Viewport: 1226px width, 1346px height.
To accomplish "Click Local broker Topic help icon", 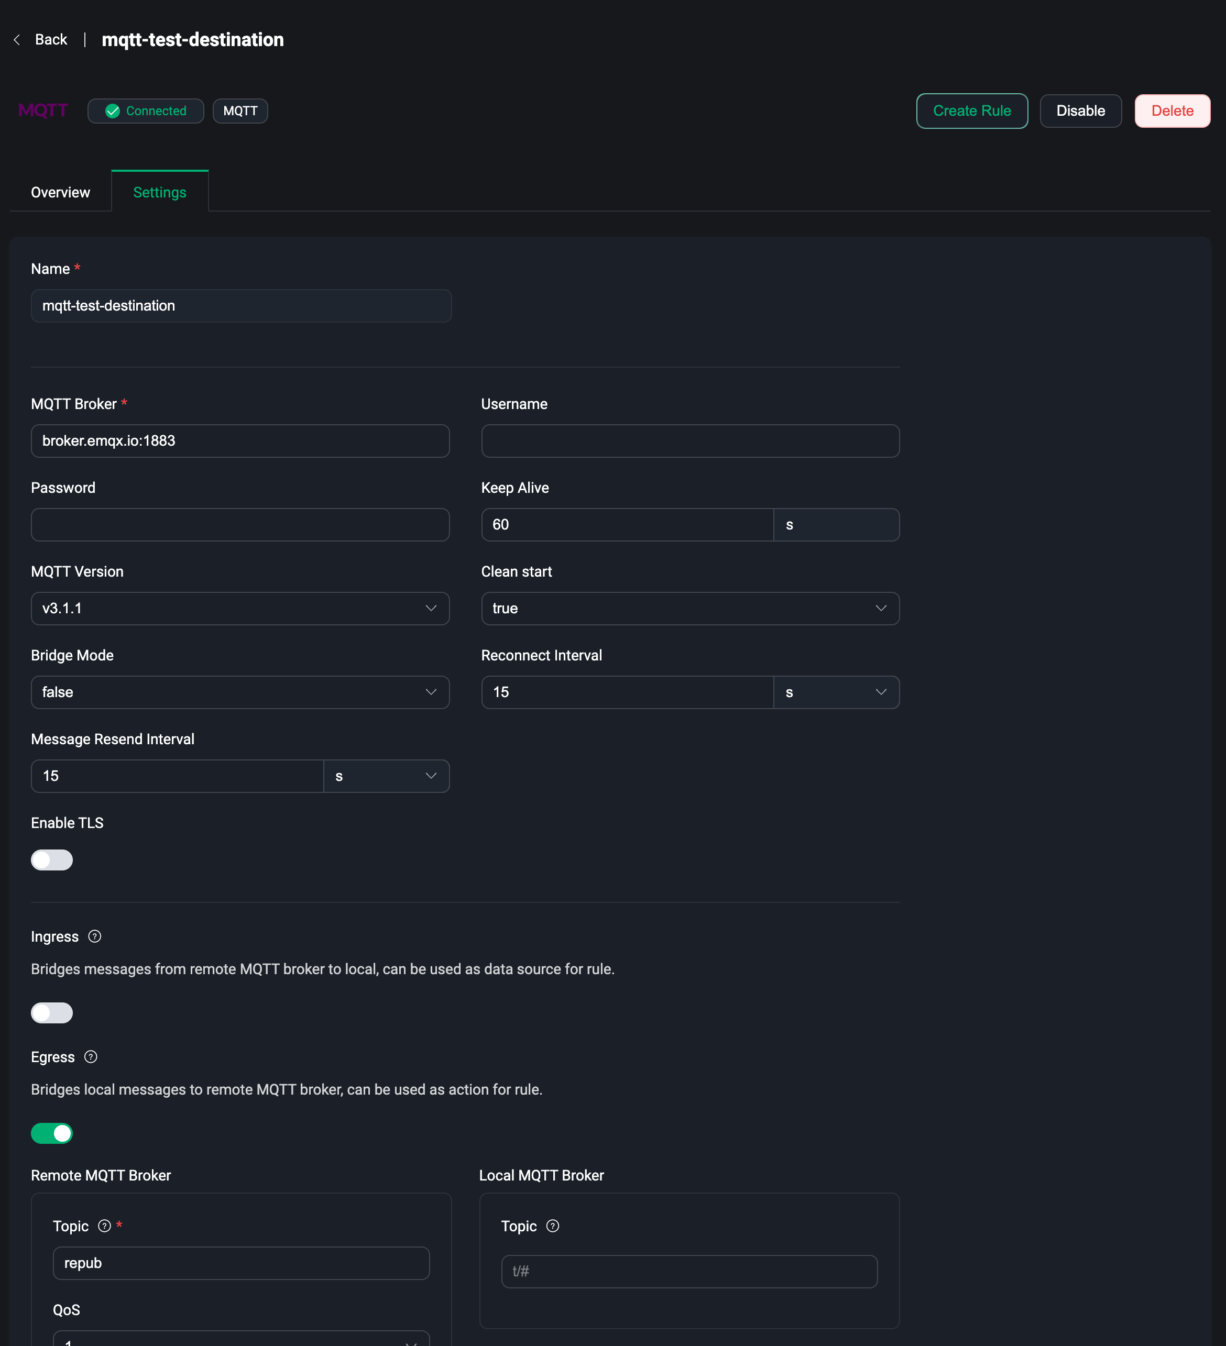I will (x=552, y=1225).
